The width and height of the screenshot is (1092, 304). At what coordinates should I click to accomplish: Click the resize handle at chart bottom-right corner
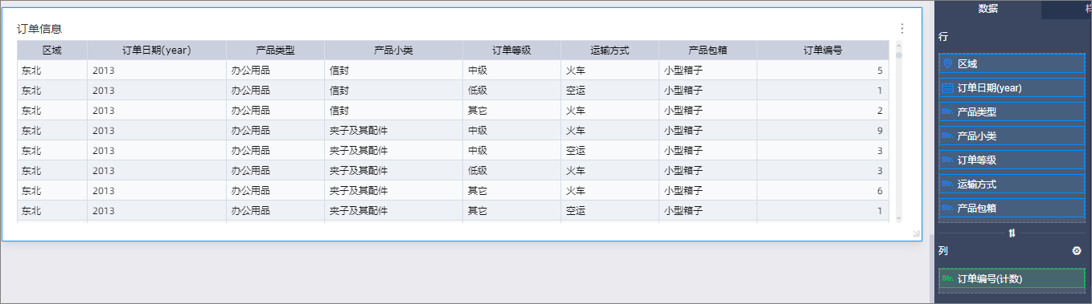pyautogui.click(x=916, y=233)
